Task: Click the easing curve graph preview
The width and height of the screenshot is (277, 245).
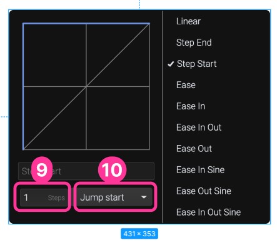Action: tap(86, 86)
